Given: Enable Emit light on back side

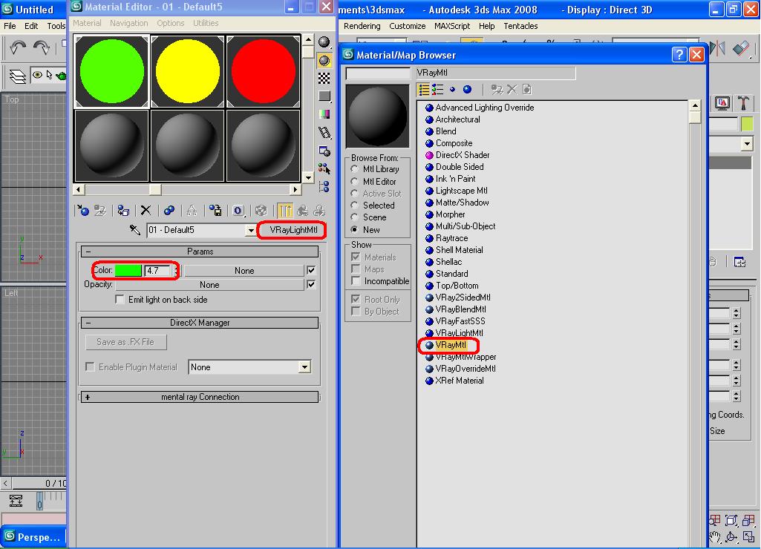Looking at the screenshot, I should click(x=120, y=300).
